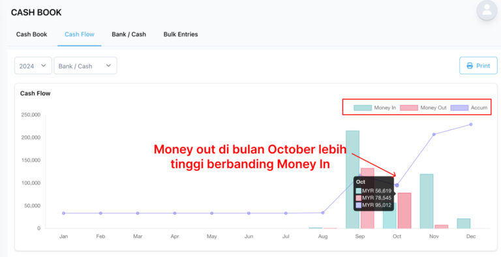The width and height of the screenshot is (501, 257).
Task: Open the user profile avatar icon
Action: point(487,10)
